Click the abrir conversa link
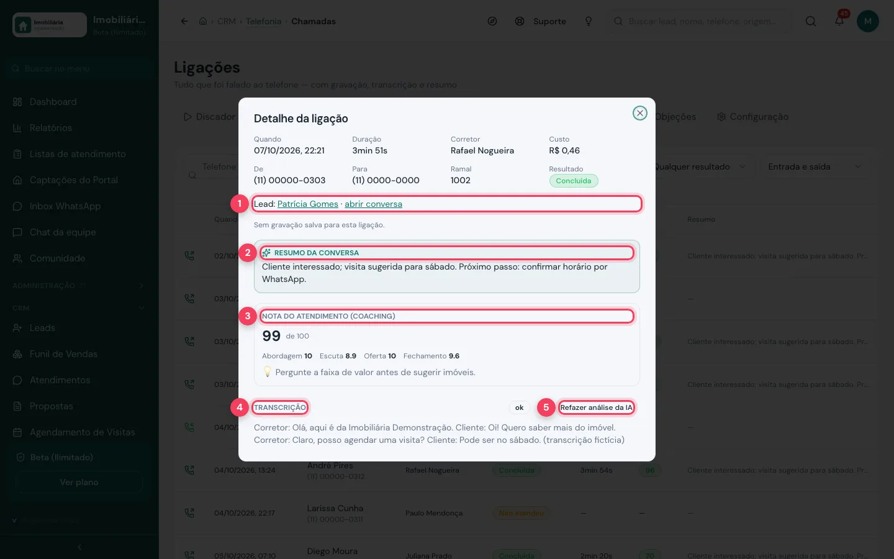The width and height of the screenshot is (894, 559). coord(373,204)
